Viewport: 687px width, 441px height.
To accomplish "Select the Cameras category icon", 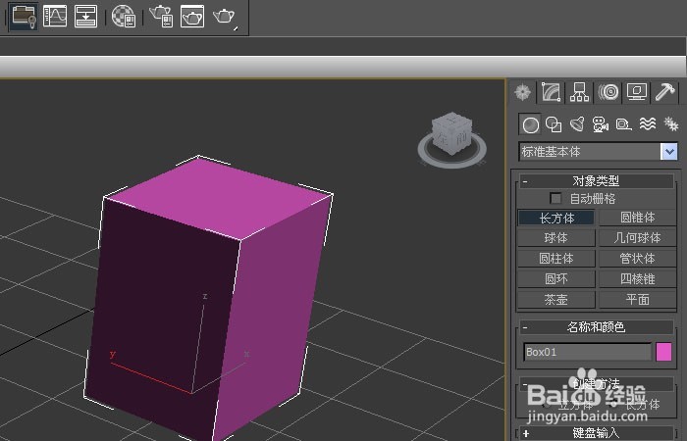I will [x=601, y=124].
